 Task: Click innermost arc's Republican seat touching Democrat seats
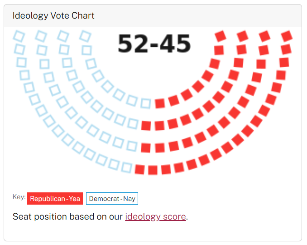(160, 103)
